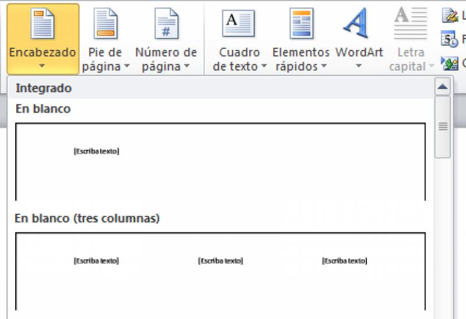Click the Número de página icon
Image resolution: width=466 pixels, height=319 pixels.
point(166,24)
